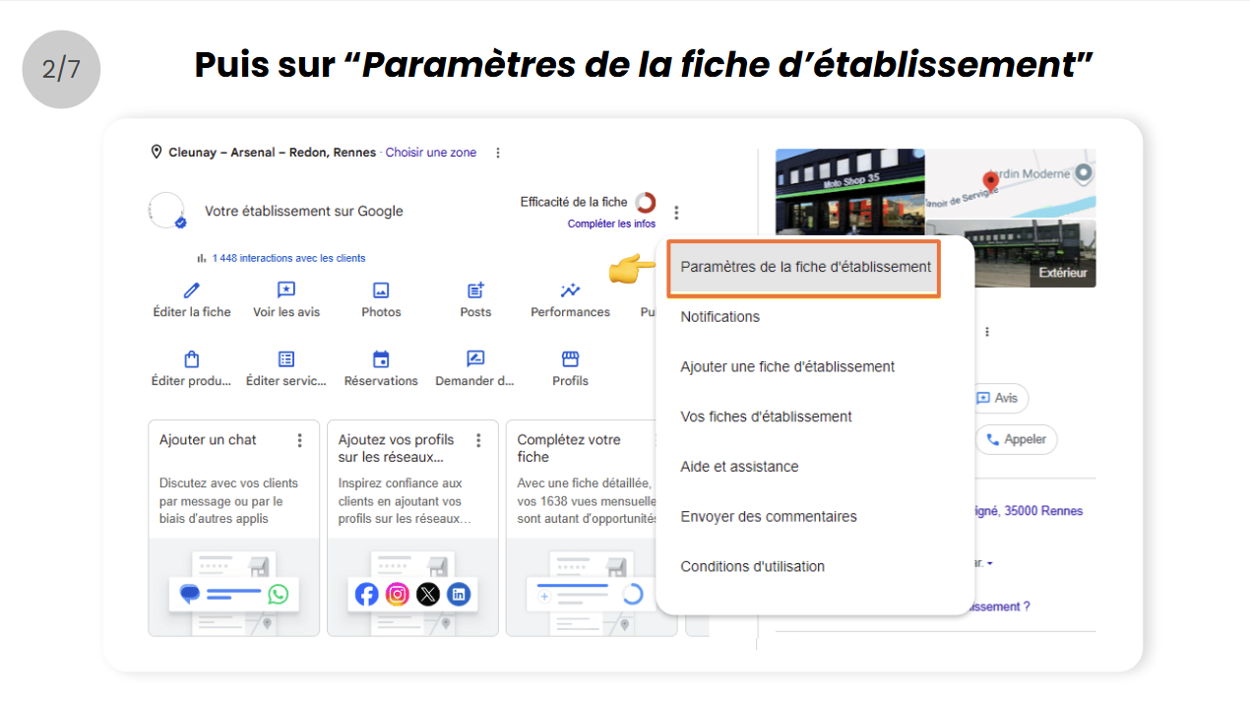
Task: Select Paramètres de la fiche d'établissement
Action: pos(805,267)
